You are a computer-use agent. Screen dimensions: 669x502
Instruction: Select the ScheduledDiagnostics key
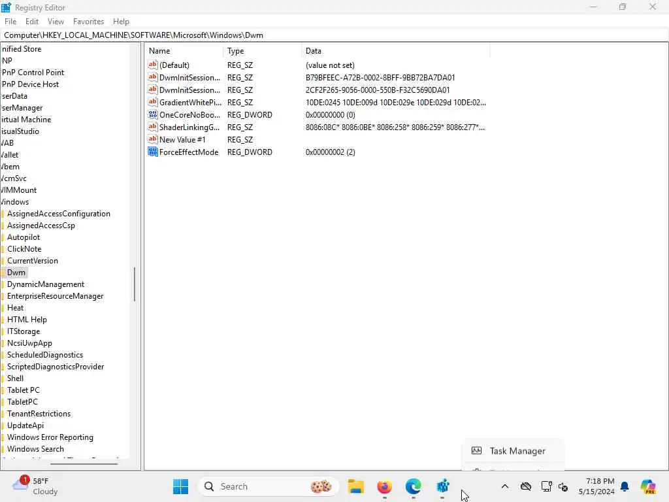point(45,355)
